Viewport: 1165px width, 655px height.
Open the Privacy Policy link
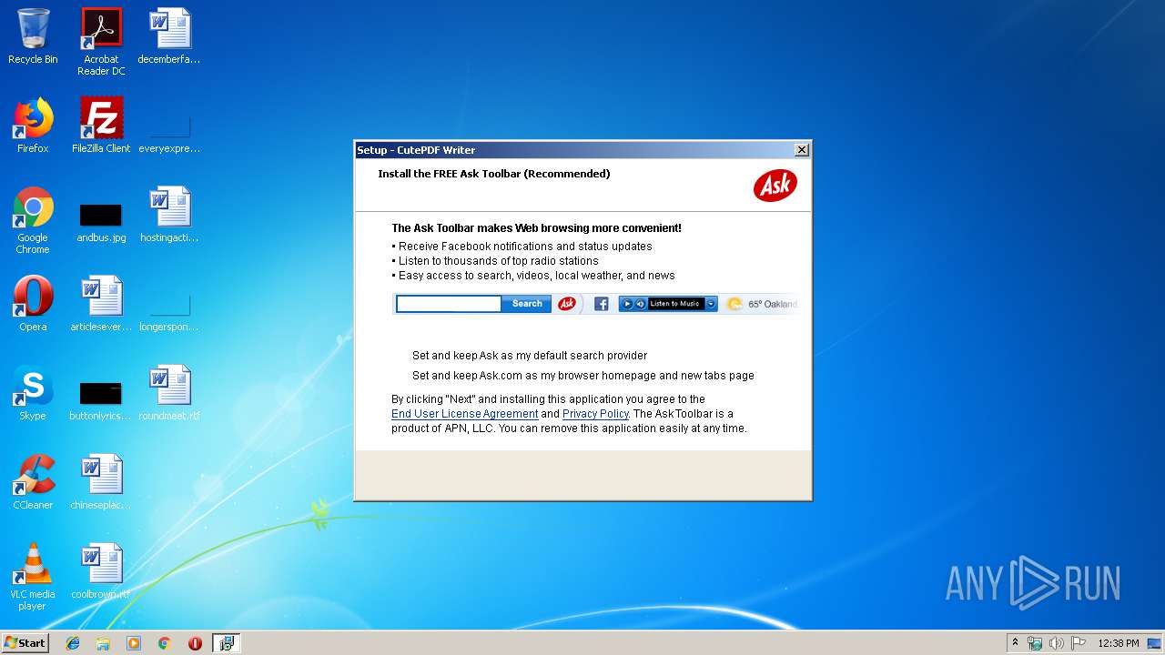595,414
